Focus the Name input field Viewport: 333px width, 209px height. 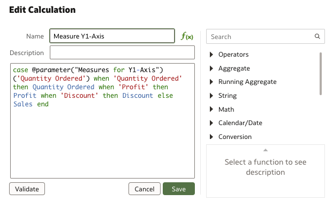(112, 36)
